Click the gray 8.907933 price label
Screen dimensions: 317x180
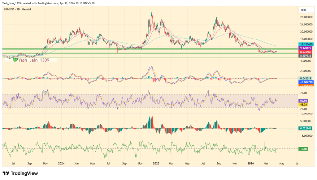[x=305, y=56]
